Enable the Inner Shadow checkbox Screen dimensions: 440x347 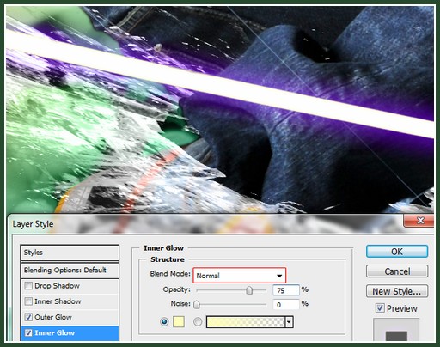[28, 301]
